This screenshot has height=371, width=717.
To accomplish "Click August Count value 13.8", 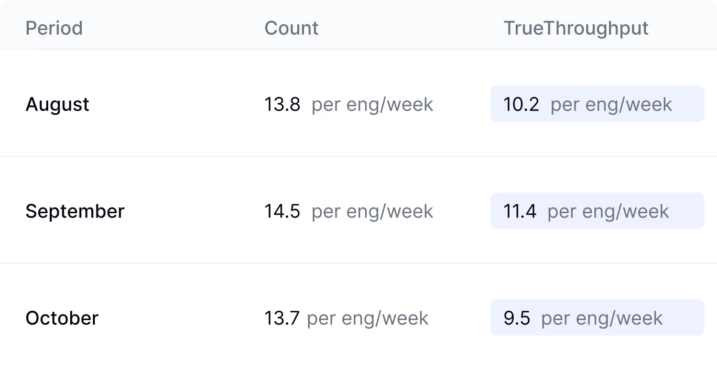I will 283,104.
